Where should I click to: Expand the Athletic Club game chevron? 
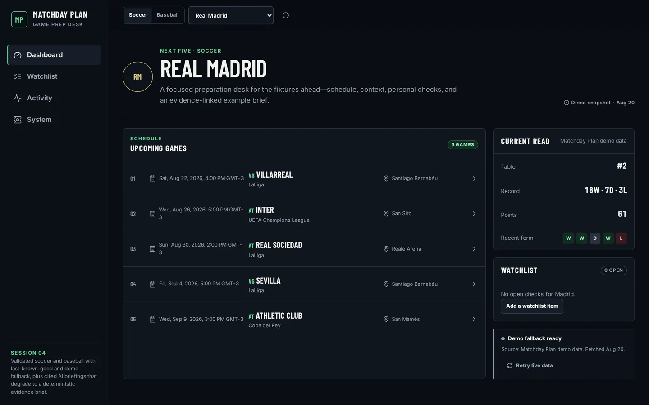(474, 319)
